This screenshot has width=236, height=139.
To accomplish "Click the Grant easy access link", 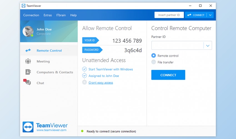I will pyautogui.click(x=101, y=83).
